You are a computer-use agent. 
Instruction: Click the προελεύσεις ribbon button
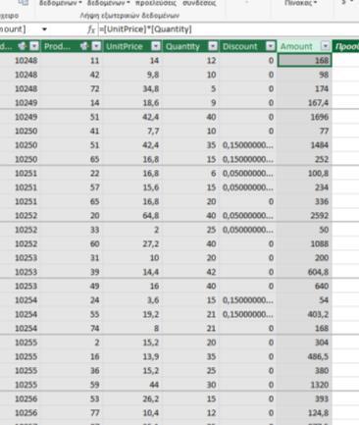point(156,3)
